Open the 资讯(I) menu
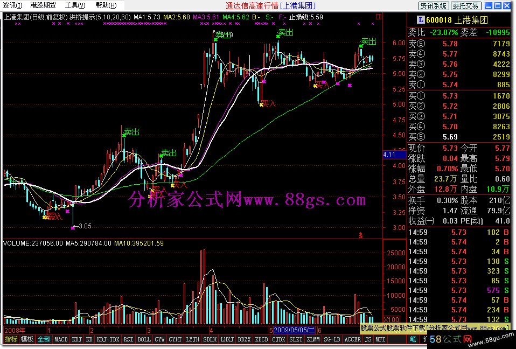 (x=12, y=5)
